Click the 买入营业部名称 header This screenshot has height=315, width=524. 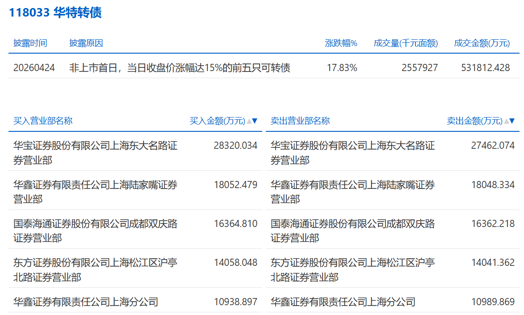(x=43, y=121)
